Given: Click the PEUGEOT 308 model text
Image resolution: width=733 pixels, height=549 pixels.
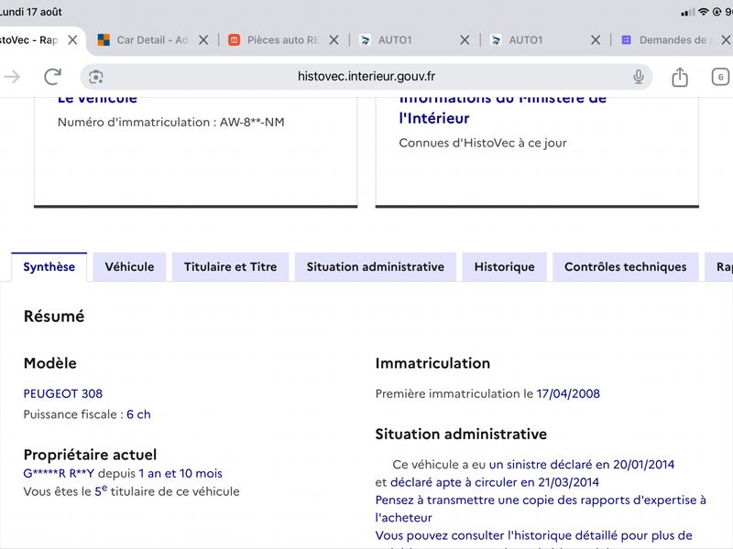Looking at the screenshot, I should tap(63, 394).
